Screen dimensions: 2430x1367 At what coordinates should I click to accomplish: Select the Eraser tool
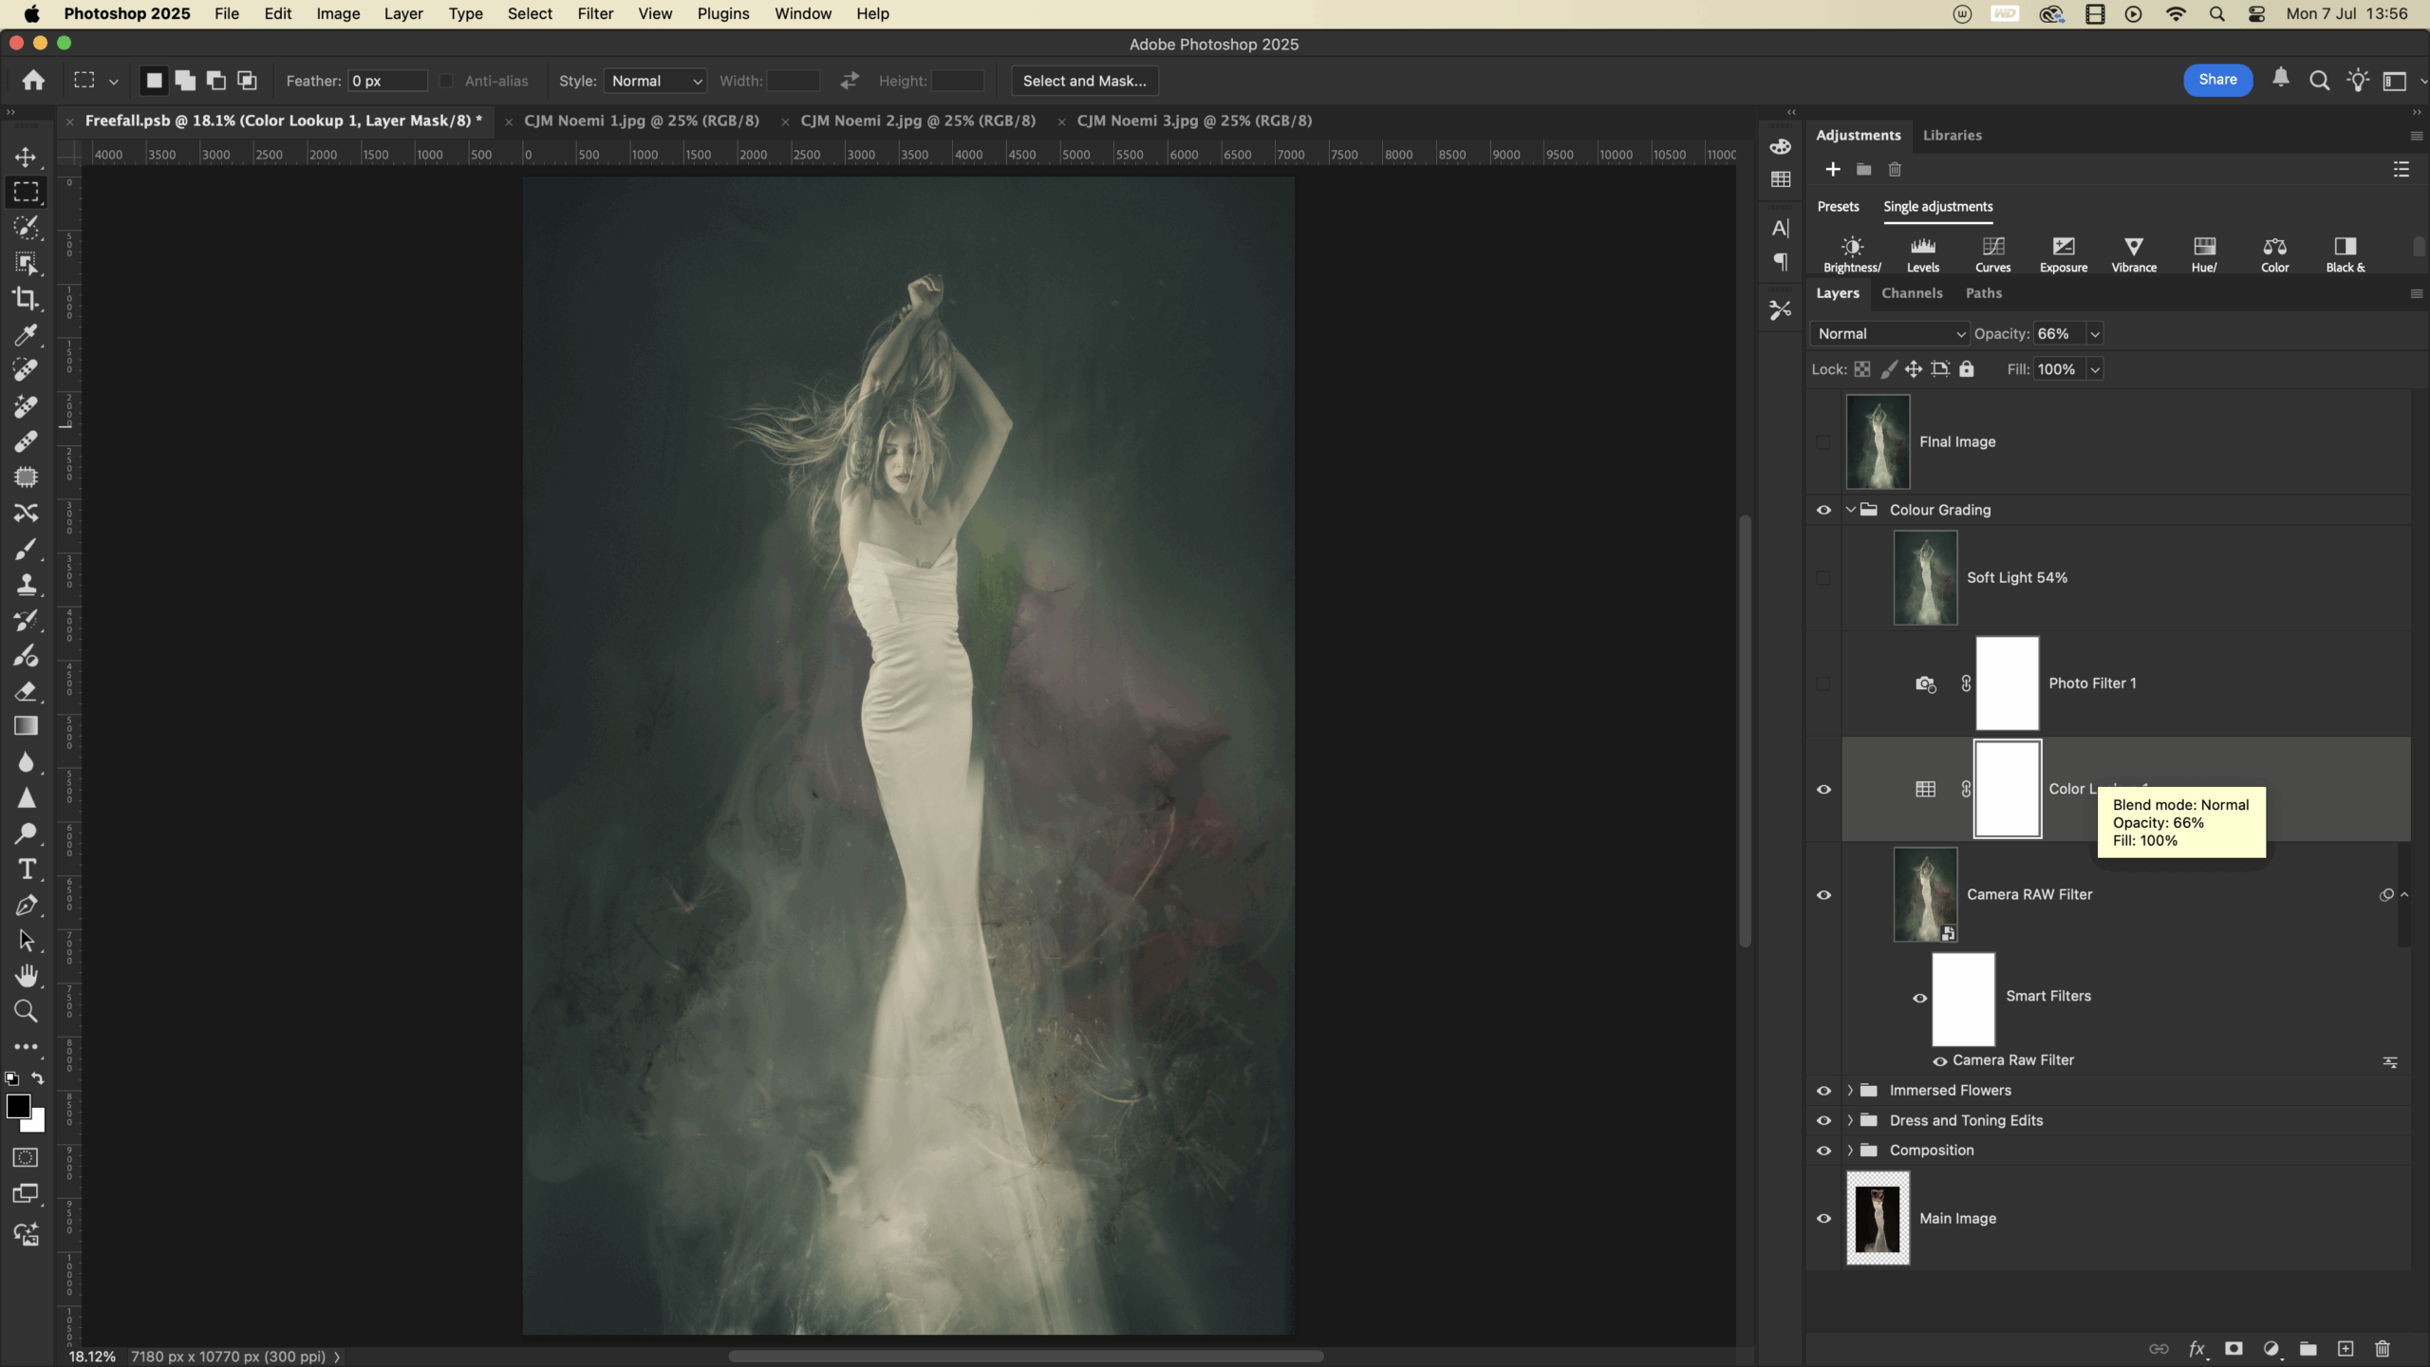coord(26,691)
